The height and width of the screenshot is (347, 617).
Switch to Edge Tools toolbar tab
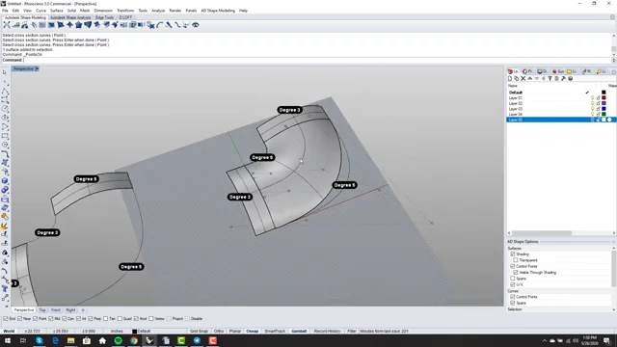pyautogui.click(x=105, y=17)
